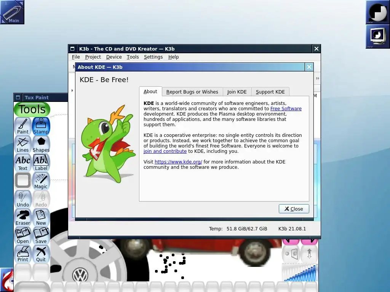The image size is (390, 292).
Task: Choose the Lines tool in Tux Paint
Action: pos(22,144)
